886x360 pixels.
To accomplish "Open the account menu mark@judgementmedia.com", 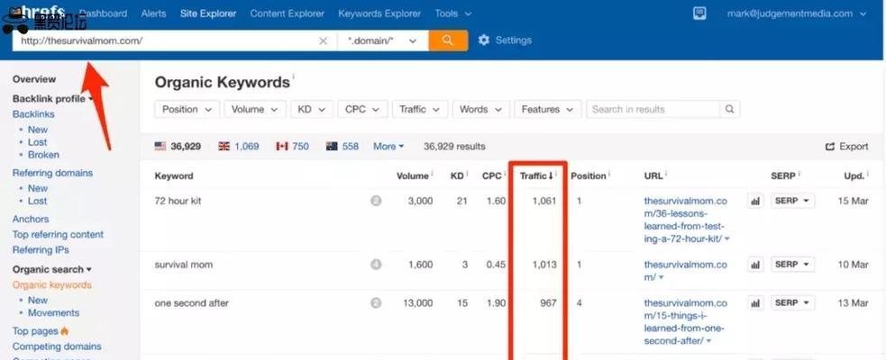I will pos(797,13).
